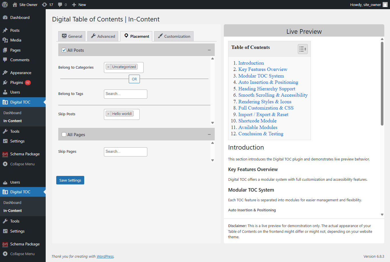The image size is (390, 262).
Task: Click the site_owner avatar icon
Action: click(385, 5)
